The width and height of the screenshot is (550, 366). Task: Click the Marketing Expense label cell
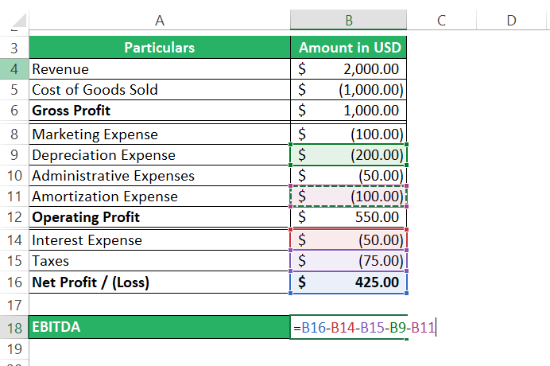pyautogui.click(x=159, y=134)
